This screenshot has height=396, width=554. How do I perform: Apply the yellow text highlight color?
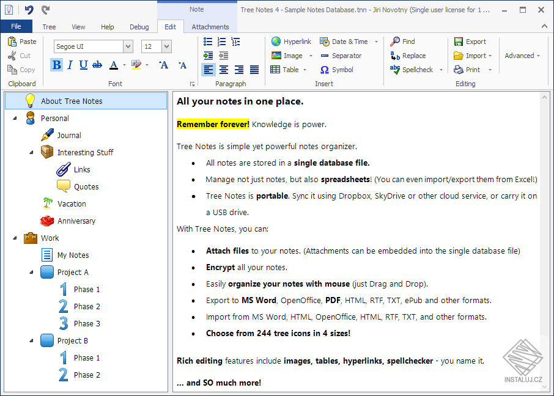pos(136,65)
